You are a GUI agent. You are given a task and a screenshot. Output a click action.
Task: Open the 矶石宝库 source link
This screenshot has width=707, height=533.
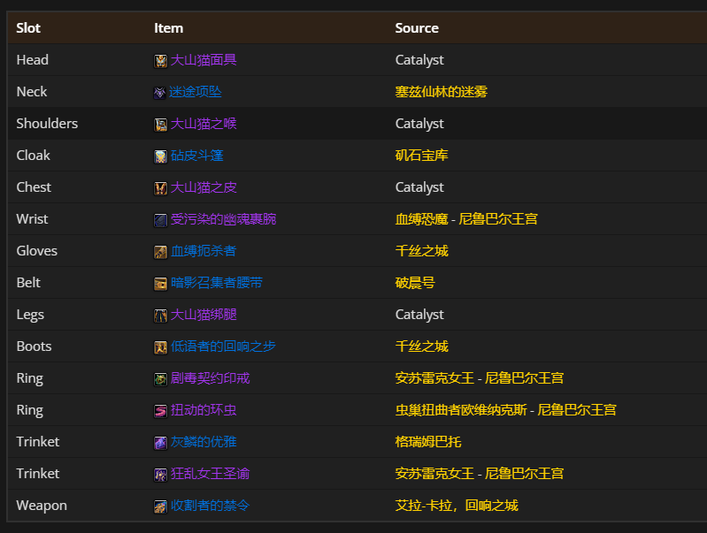[421, 156]
